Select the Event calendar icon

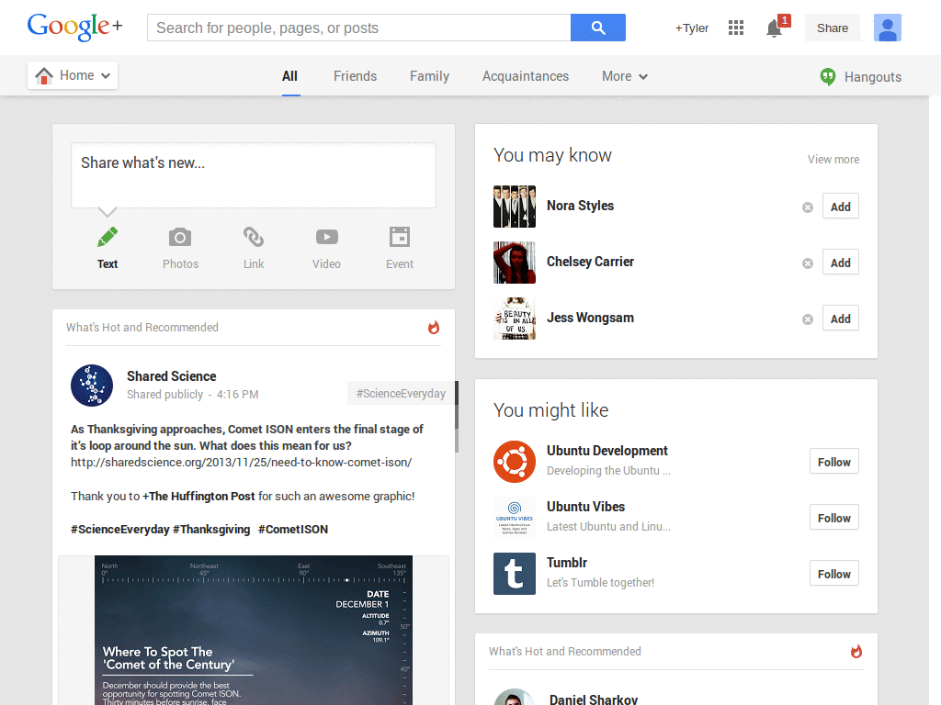point(400,237)
